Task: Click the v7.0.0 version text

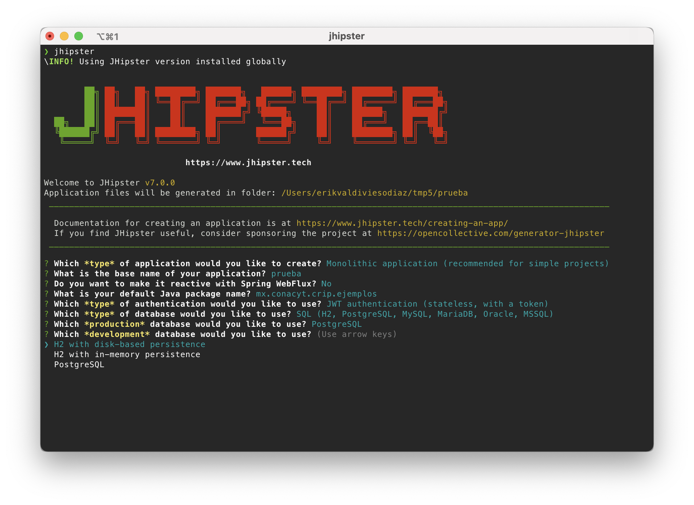Action: pos(160,183)
